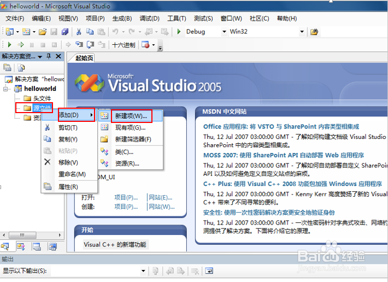The height and width of the screenshot is (282, 388).
Task: Click the Break All pause icon
Action: coord(32,45)
